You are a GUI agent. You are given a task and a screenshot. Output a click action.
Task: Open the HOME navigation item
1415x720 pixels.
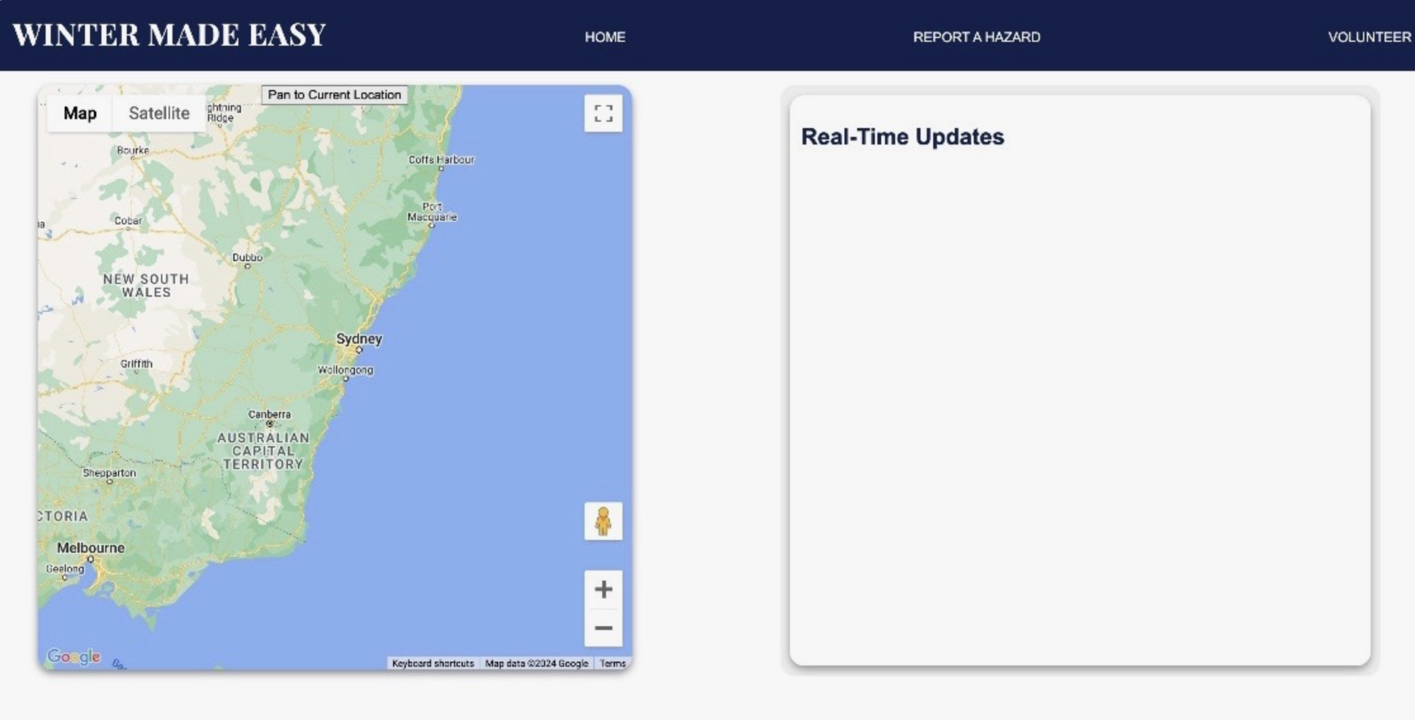(604, 37)
